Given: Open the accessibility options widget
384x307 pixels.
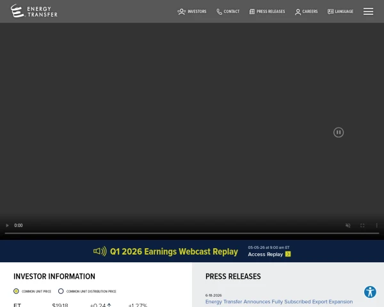Looking at the screenshot, I should coord(370,292).
